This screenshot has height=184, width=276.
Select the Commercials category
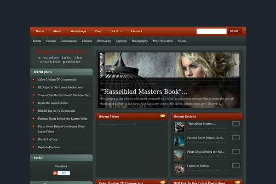(x=69, y=41)
